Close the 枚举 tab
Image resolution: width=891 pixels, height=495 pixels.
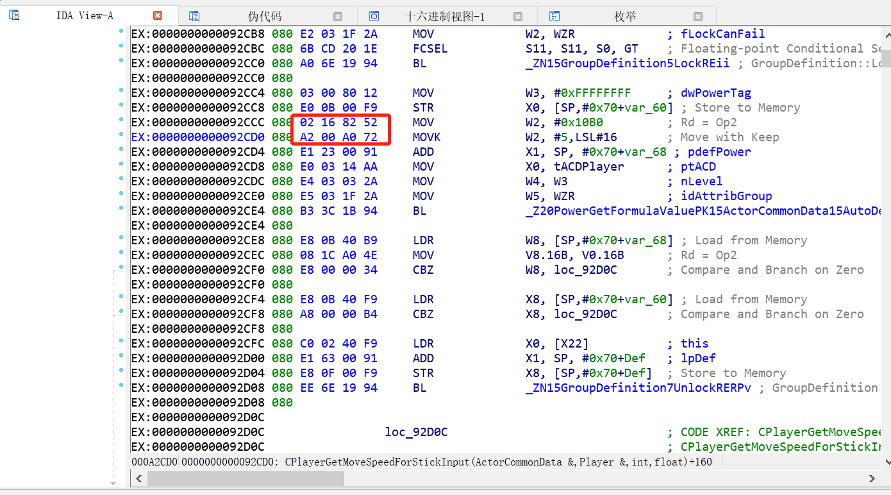tap(698, 17)
